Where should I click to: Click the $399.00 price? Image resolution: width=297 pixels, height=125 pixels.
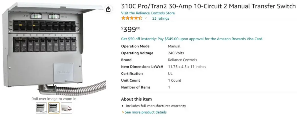pyautogui.click(x=131, y=29)
